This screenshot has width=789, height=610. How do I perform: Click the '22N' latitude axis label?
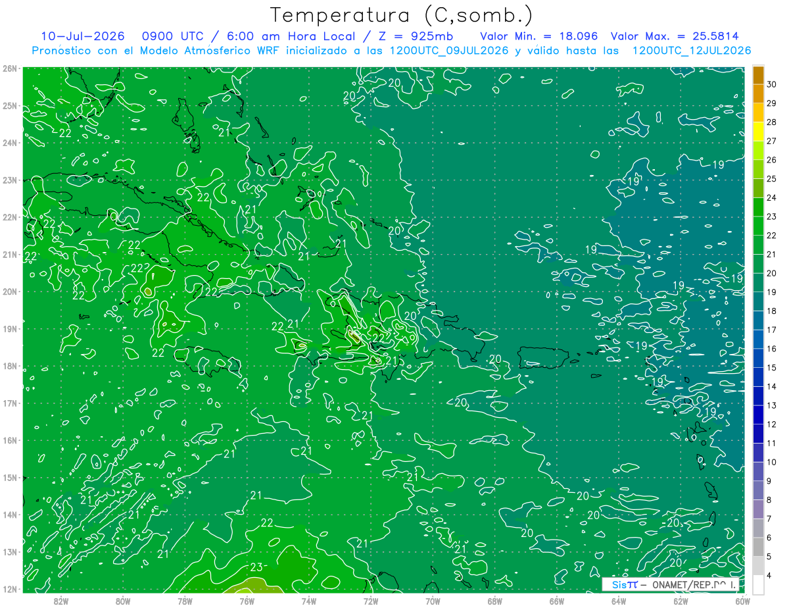[x=10, y=217]
